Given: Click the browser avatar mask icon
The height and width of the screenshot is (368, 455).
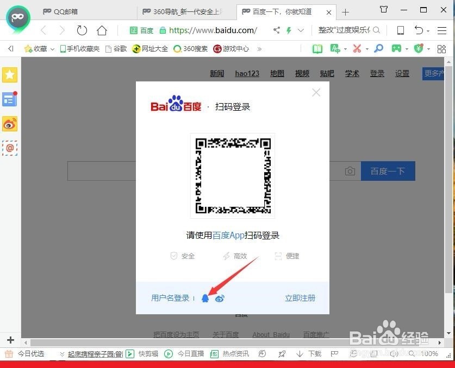Looking at the screenshot, I should pyautogui.click(x=18, y=18).
